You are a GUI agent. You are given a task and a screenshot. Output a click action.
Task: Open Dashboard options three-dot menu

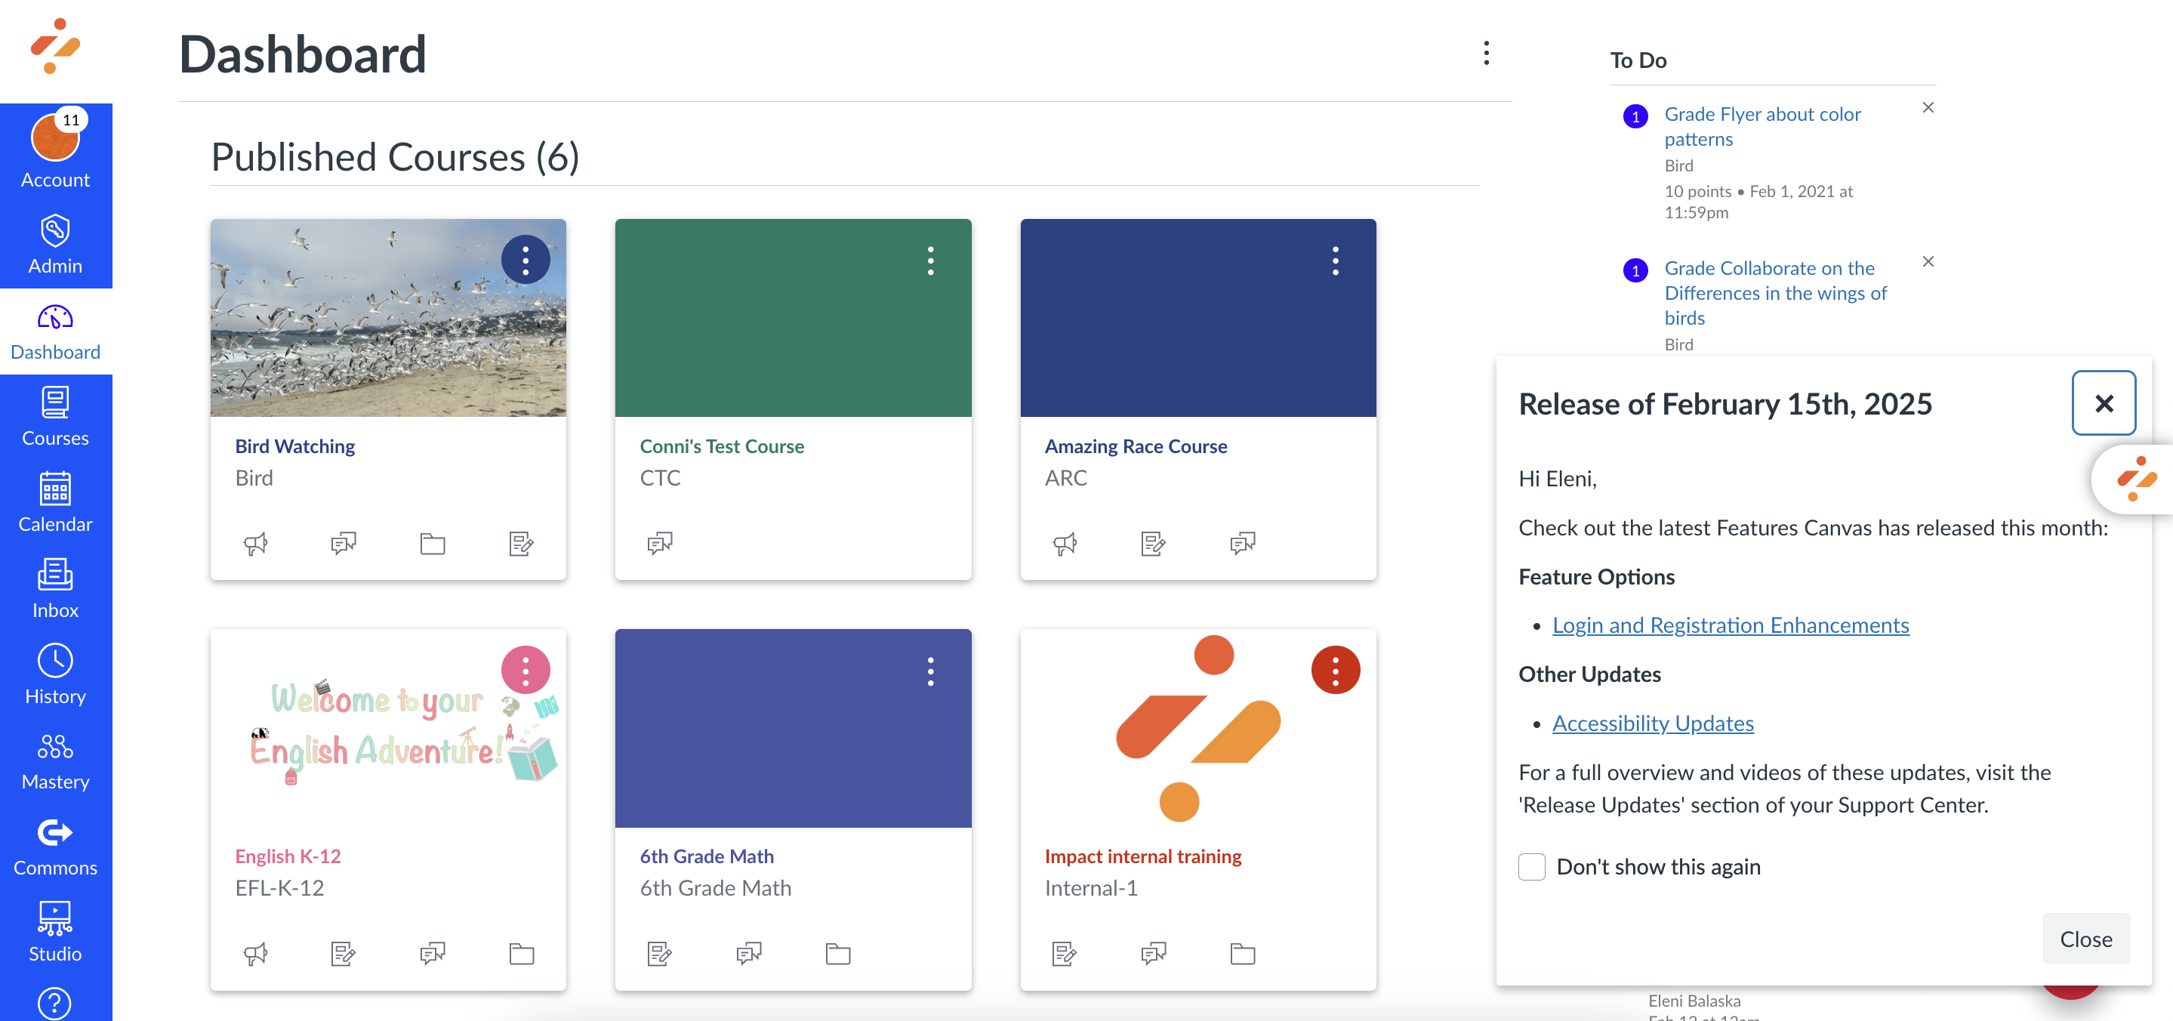(1485, 53)
